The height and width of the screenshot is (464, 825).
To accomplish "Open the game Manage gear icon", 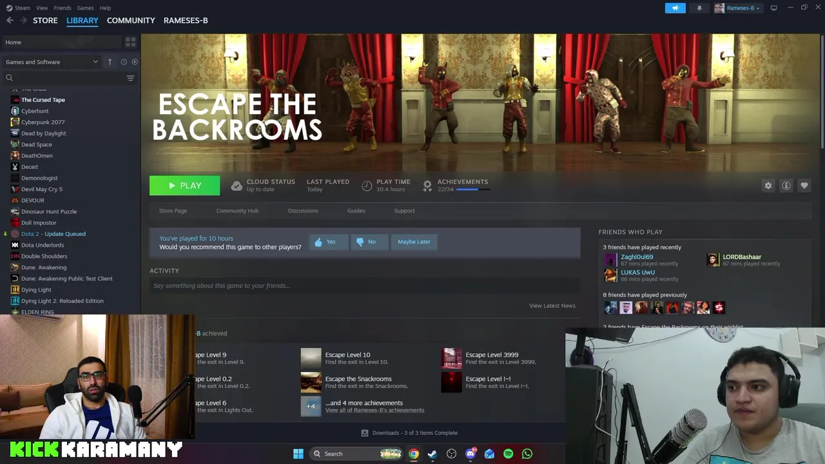I will coord(768,186).
